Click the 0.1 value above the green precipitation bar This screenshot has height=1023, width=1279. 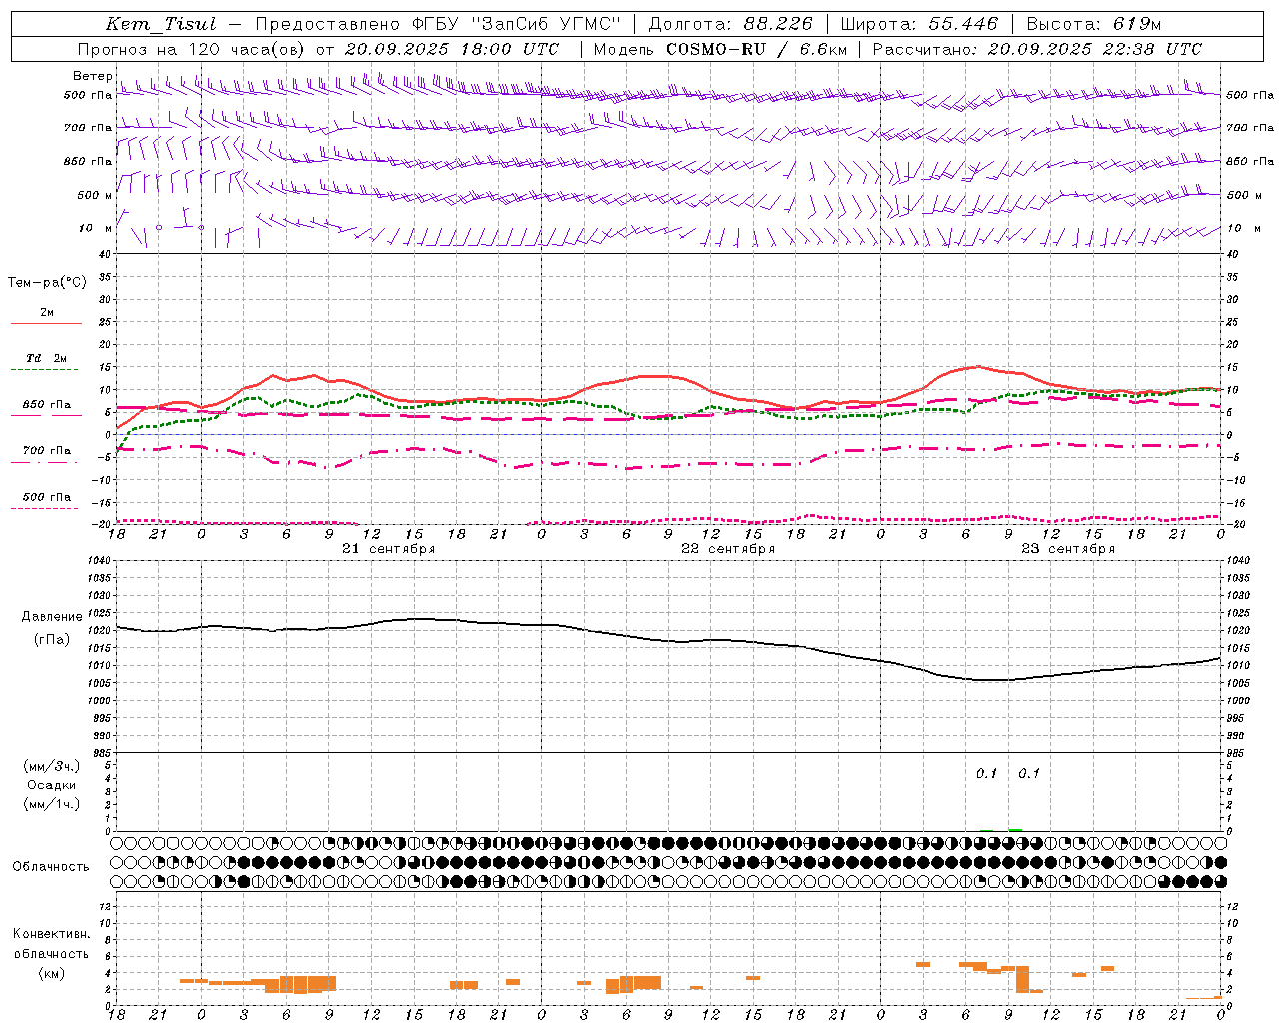[x=1029, y=773]
